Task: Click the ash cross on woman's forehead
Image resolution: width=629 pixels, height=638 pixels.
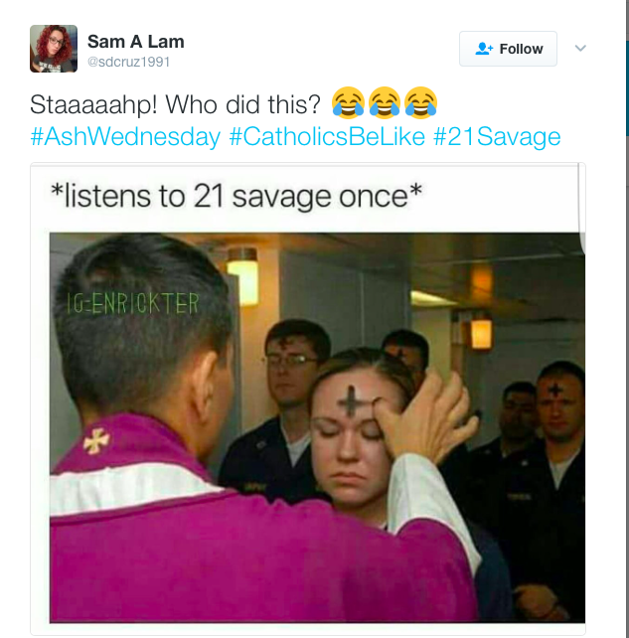Action: tap(352, 401)
